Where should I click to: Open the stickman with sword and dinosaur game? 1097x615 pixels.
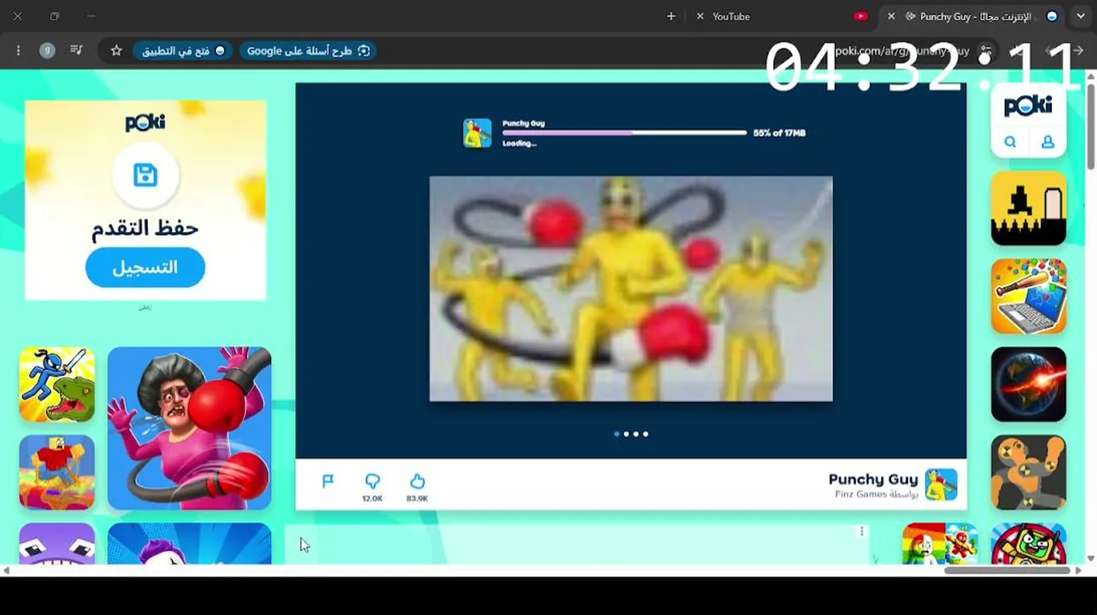pyautogui.click(x=57, y=384)
